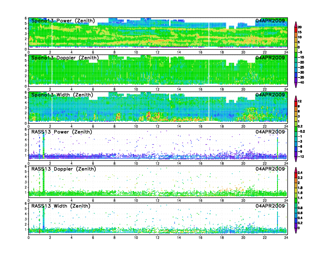Click the '-20' label on the top colorbar
Screen dimensions: 330x255
pos(301,62)
